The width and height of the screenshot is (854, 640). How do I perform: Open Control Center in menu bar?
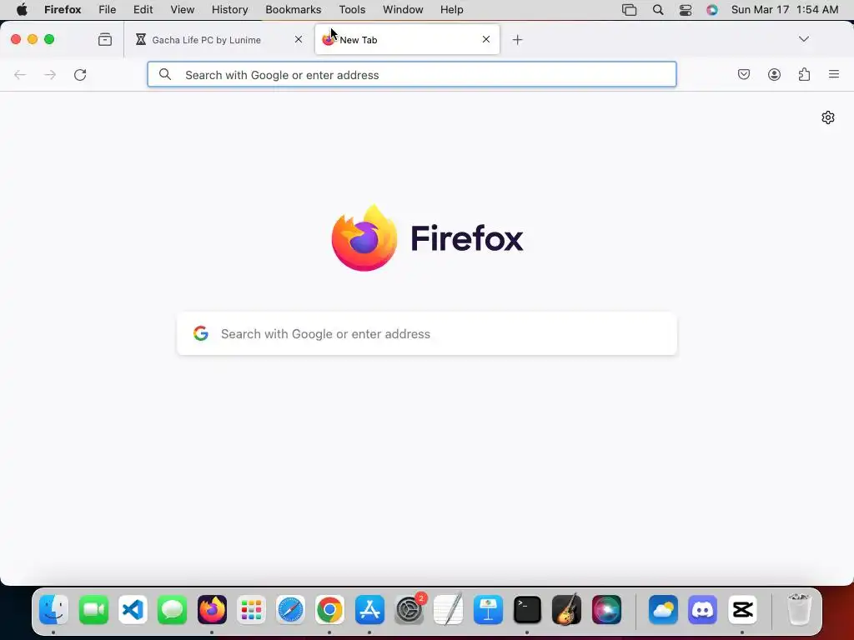[x=686, y=10]
